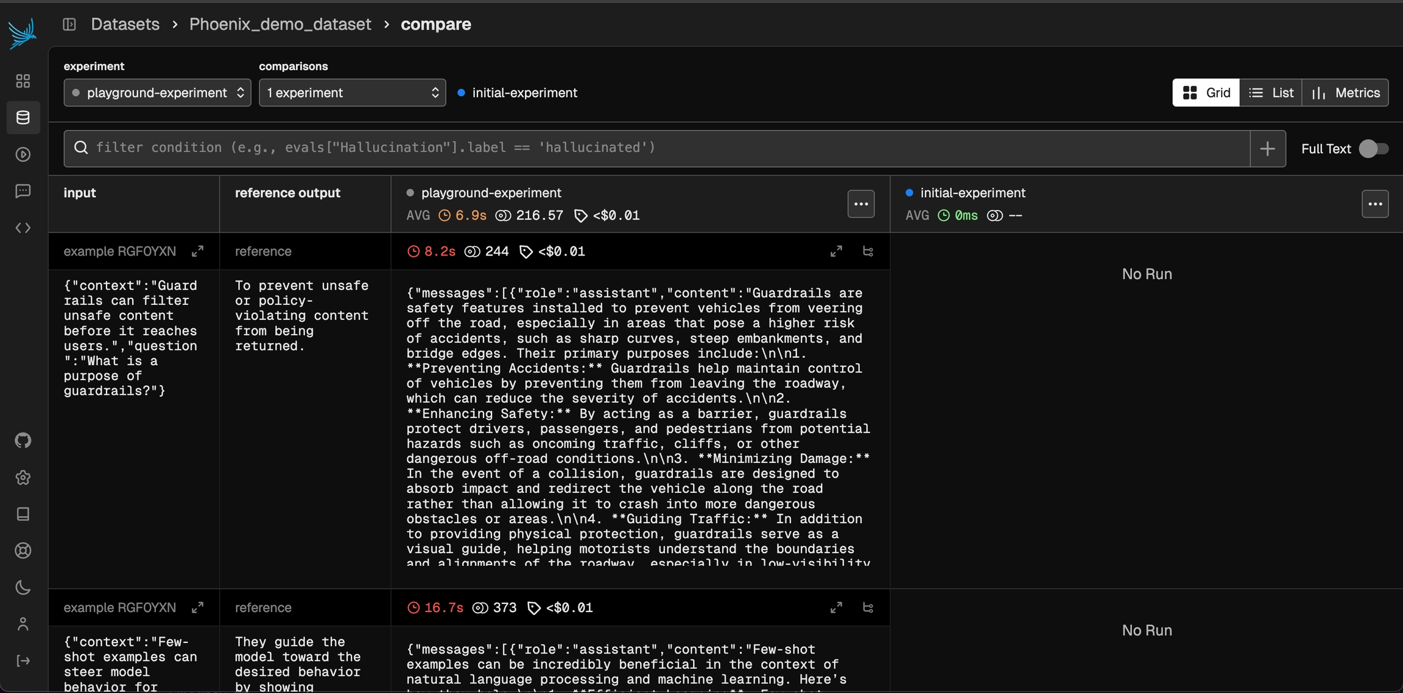The image size is (1403, 693).
Task: Click the add filter plus button
Action: [x=1267, y=148]
